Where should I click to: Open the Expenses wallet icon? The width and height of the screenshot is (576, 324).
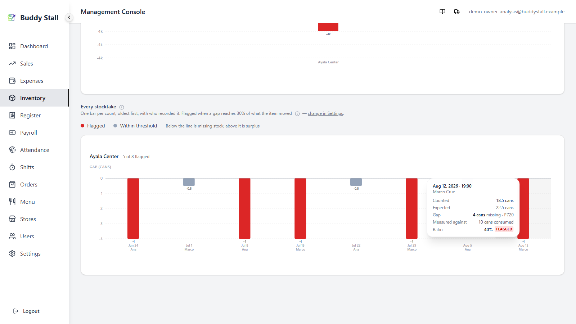coord(12,81)
